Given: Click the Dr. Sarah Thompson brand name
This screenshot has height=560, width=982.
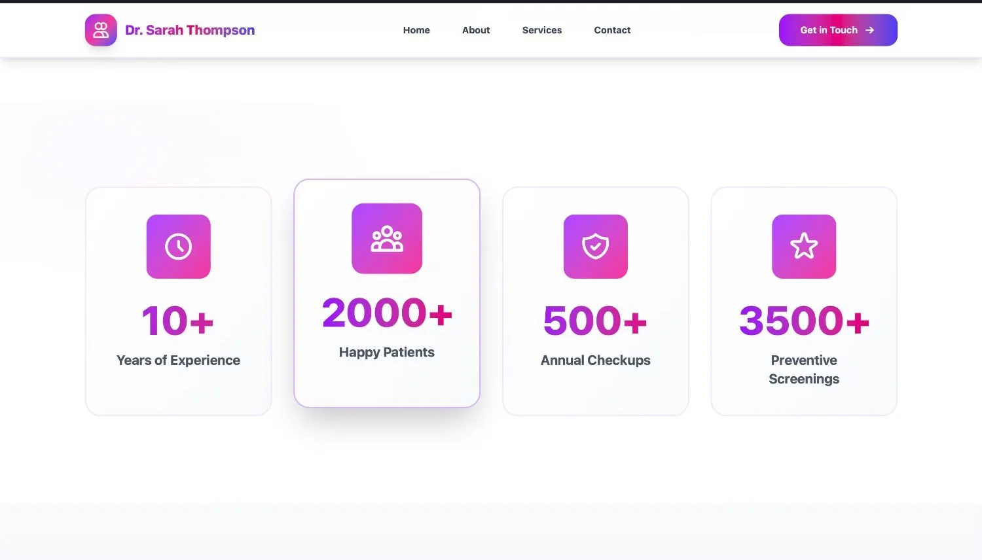Looking at the screenshot, I should point(190,30).
